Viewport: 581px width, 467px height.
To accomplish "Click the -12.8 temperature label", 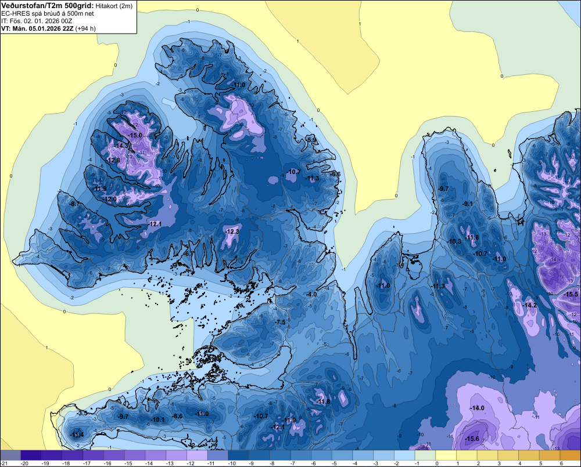I will [x=113, y=160].
